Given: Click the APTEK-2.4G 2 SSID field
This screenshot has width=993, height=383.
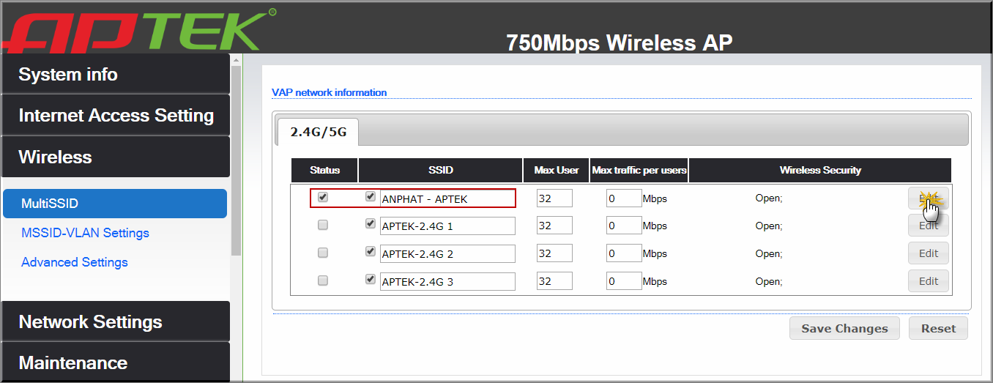Looking at the screenshot, I should tap(447, 253).
